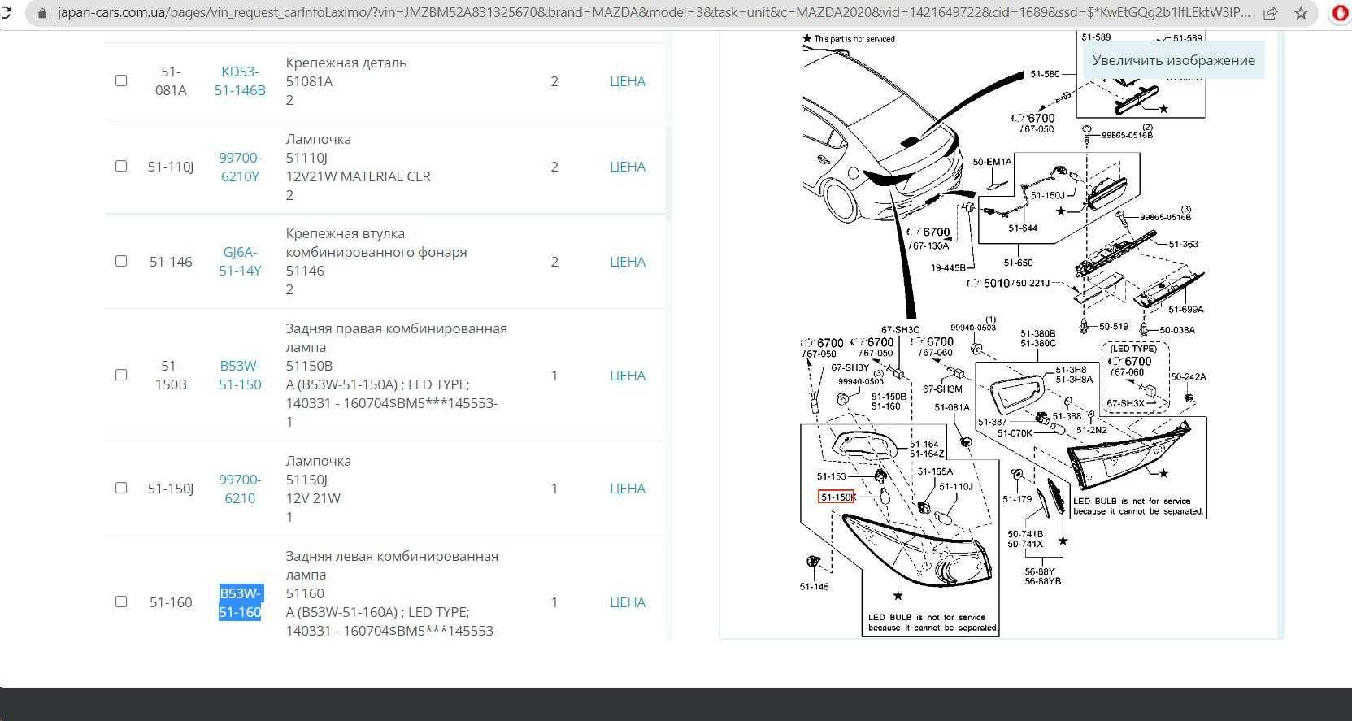Click the 51-644 label in diagram
This screenshot has height=721, width=1352.
click(1023, 228)
